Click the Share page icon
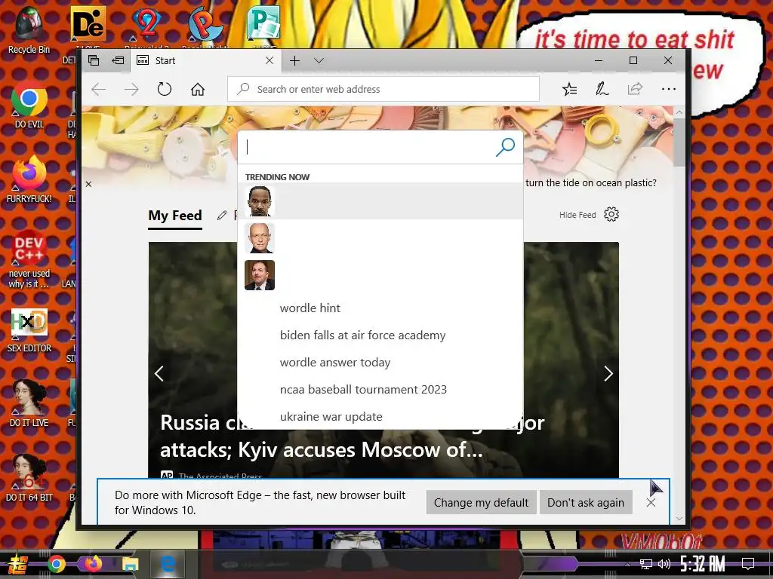This screenshot has width=773, height=579. 635,89
